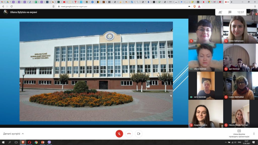Open the browser hamburger menu
The image size is (258, 145).
pos(255,6)
